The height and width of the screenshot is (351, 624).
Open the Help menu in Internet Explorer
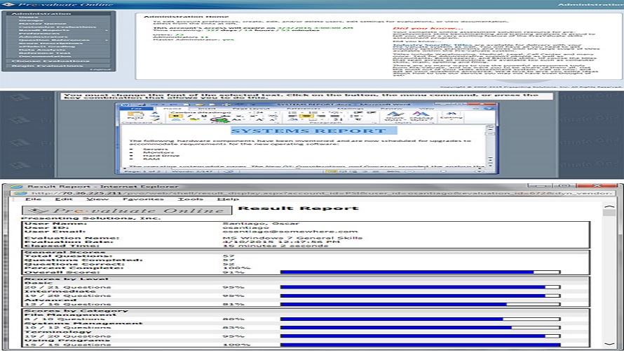coord(228,199)
